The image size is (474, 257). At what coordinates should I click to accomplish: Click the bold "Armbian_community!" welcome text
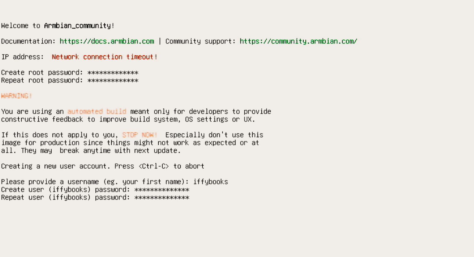point(79,26)
